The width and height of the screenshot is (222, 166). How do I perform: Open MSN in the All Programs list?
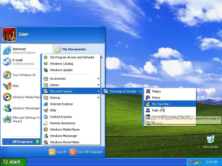pos(71,110)
